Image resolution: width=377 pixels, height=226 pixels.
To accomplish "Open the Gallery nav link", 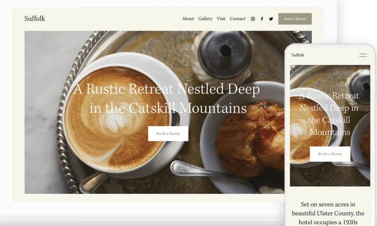I will tap(205, 18).
